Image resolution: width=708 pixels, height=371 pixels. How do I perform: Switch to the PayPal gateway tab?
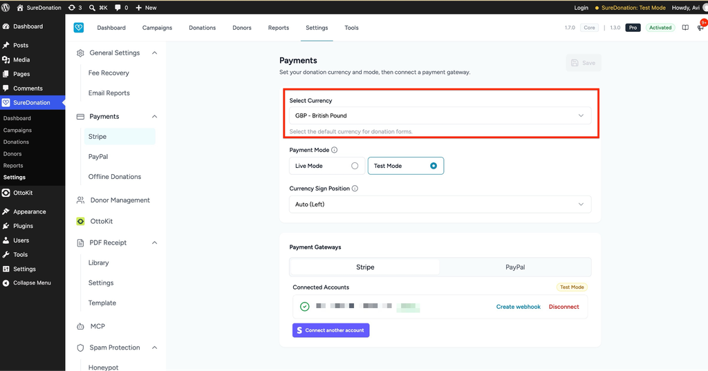click(515, 267)
